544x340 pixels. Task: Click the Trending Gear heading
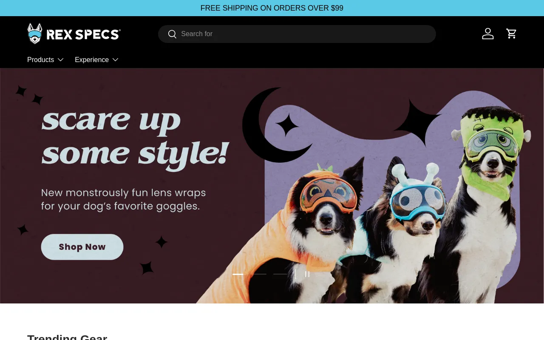[x=67, y=337]
